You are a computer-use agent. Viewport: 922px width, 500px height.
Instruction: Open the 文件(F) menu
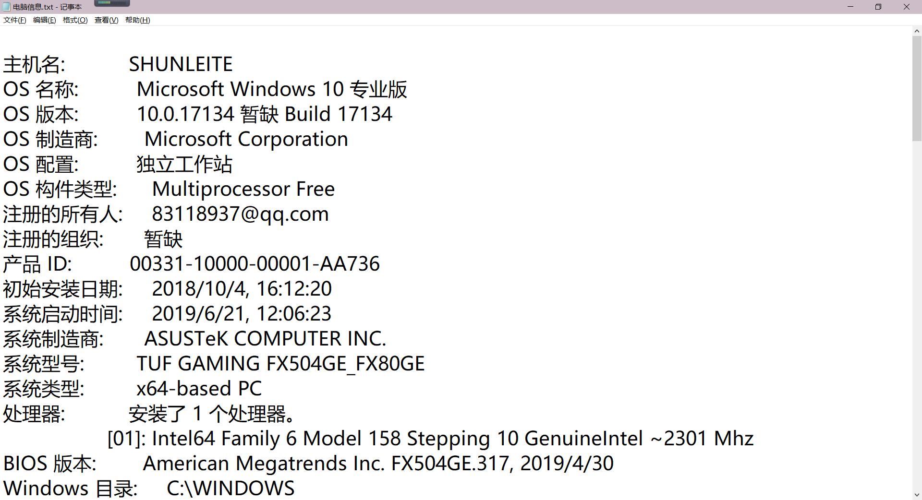click(x=15, y=20)
